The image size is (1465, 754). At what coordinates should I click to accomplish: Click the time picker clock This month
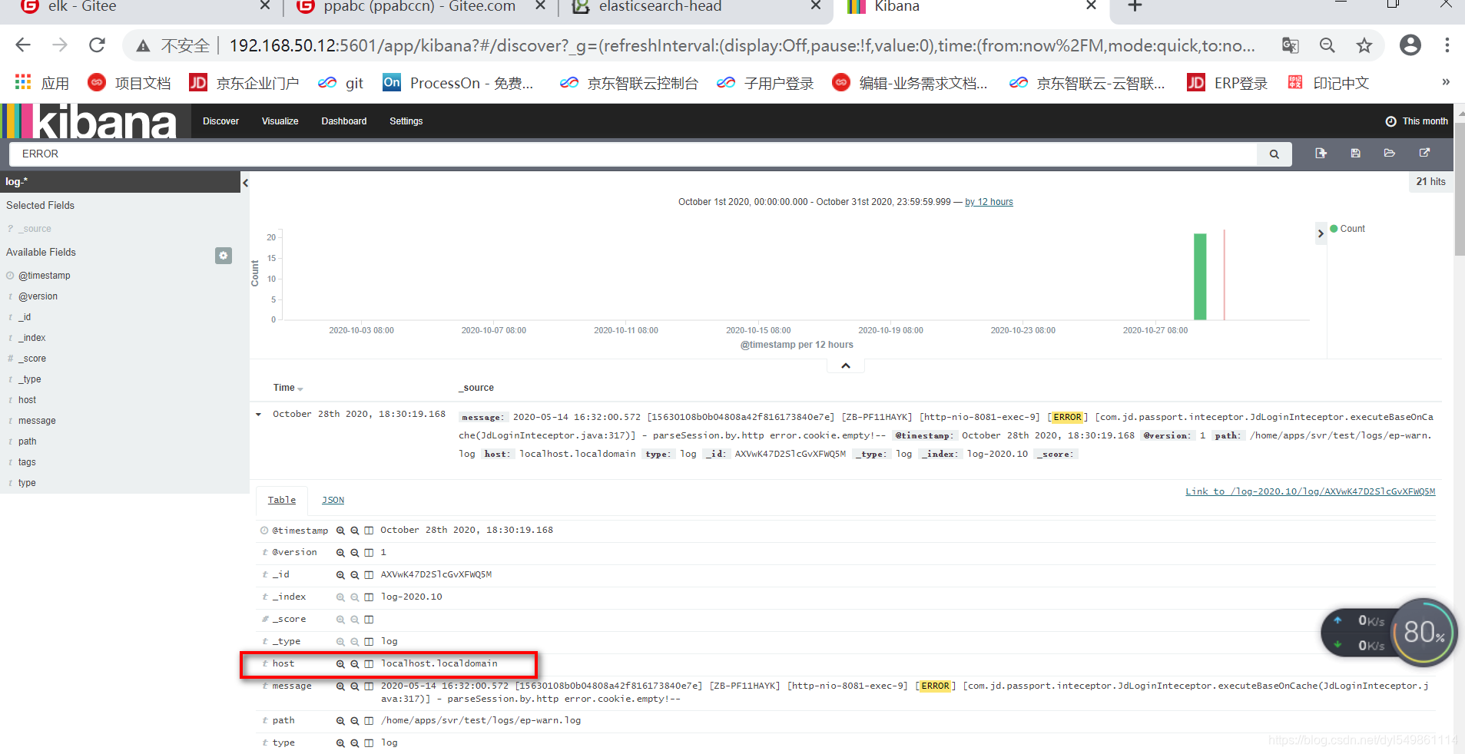[x=1416, y=121]
